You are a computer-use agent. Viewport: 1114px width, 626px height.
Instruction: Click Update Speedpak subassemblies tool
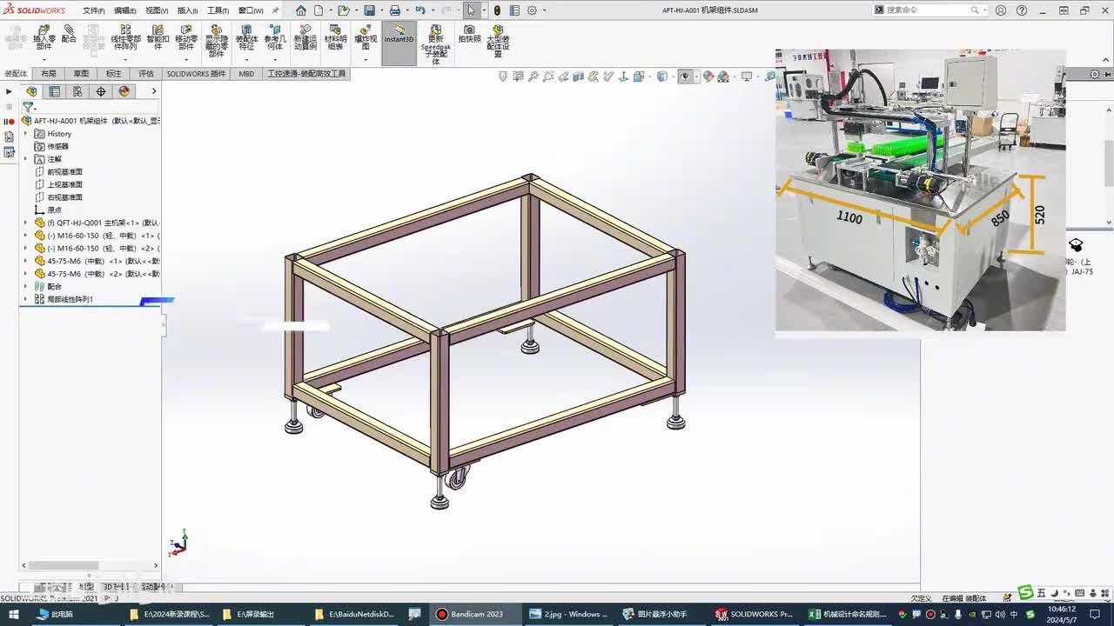(x=436, y=44)
